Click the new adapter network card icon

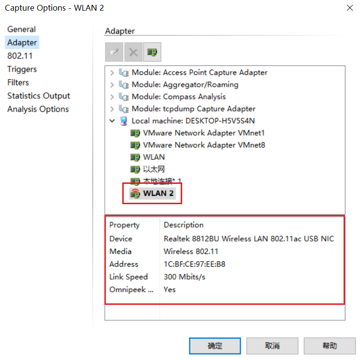tap(152, 52)
